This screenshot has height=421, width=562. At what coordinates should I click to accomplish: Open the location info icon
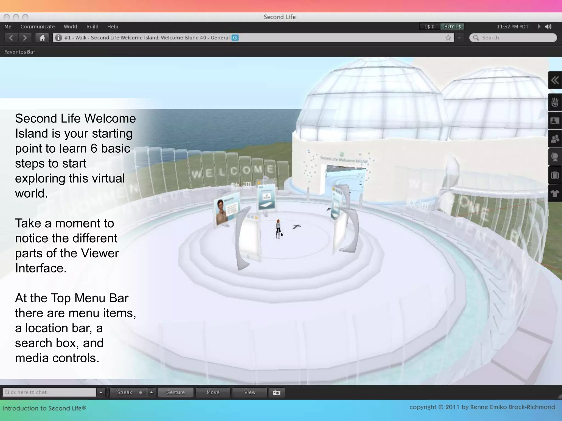(x=58, y=38)
